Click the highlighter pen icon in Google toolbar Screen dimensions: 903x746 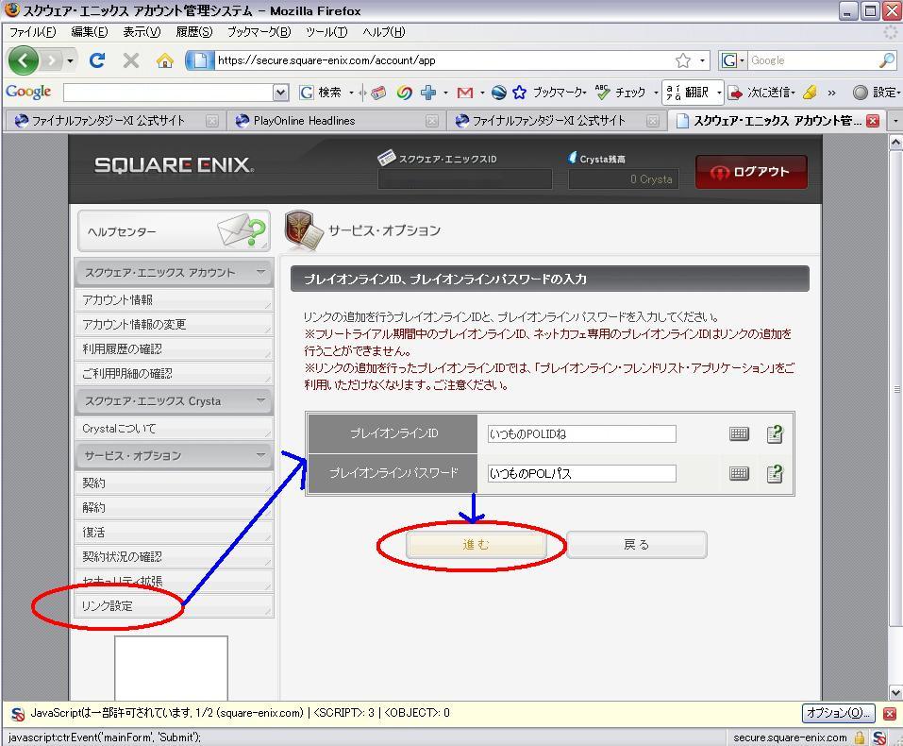[x=810, y=93]
